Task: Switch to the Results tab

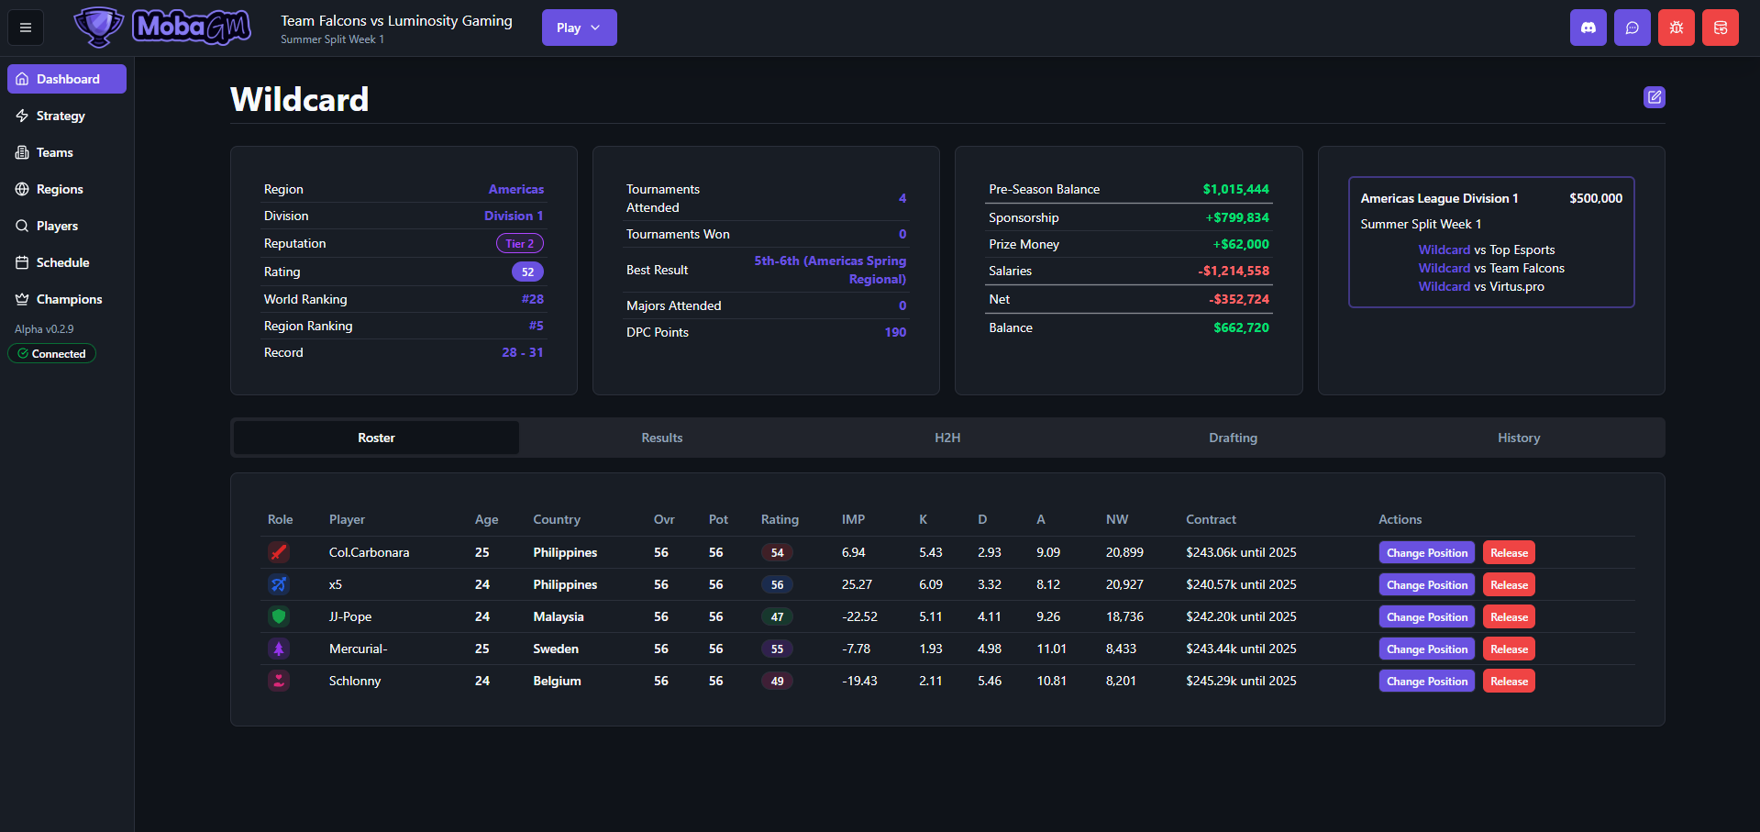Action: (x=661, y=438)
